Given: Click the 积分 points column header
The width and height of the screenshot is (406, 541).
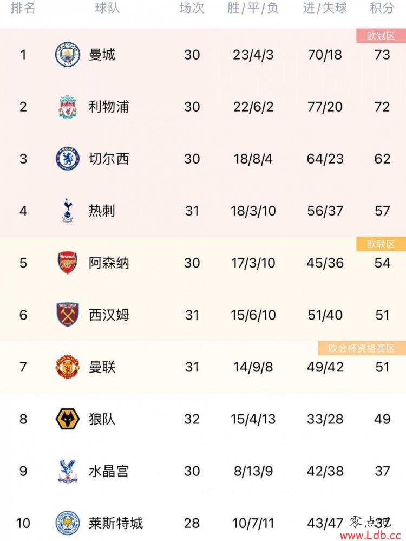Looking at the screenshot, I should pos(382,8).
